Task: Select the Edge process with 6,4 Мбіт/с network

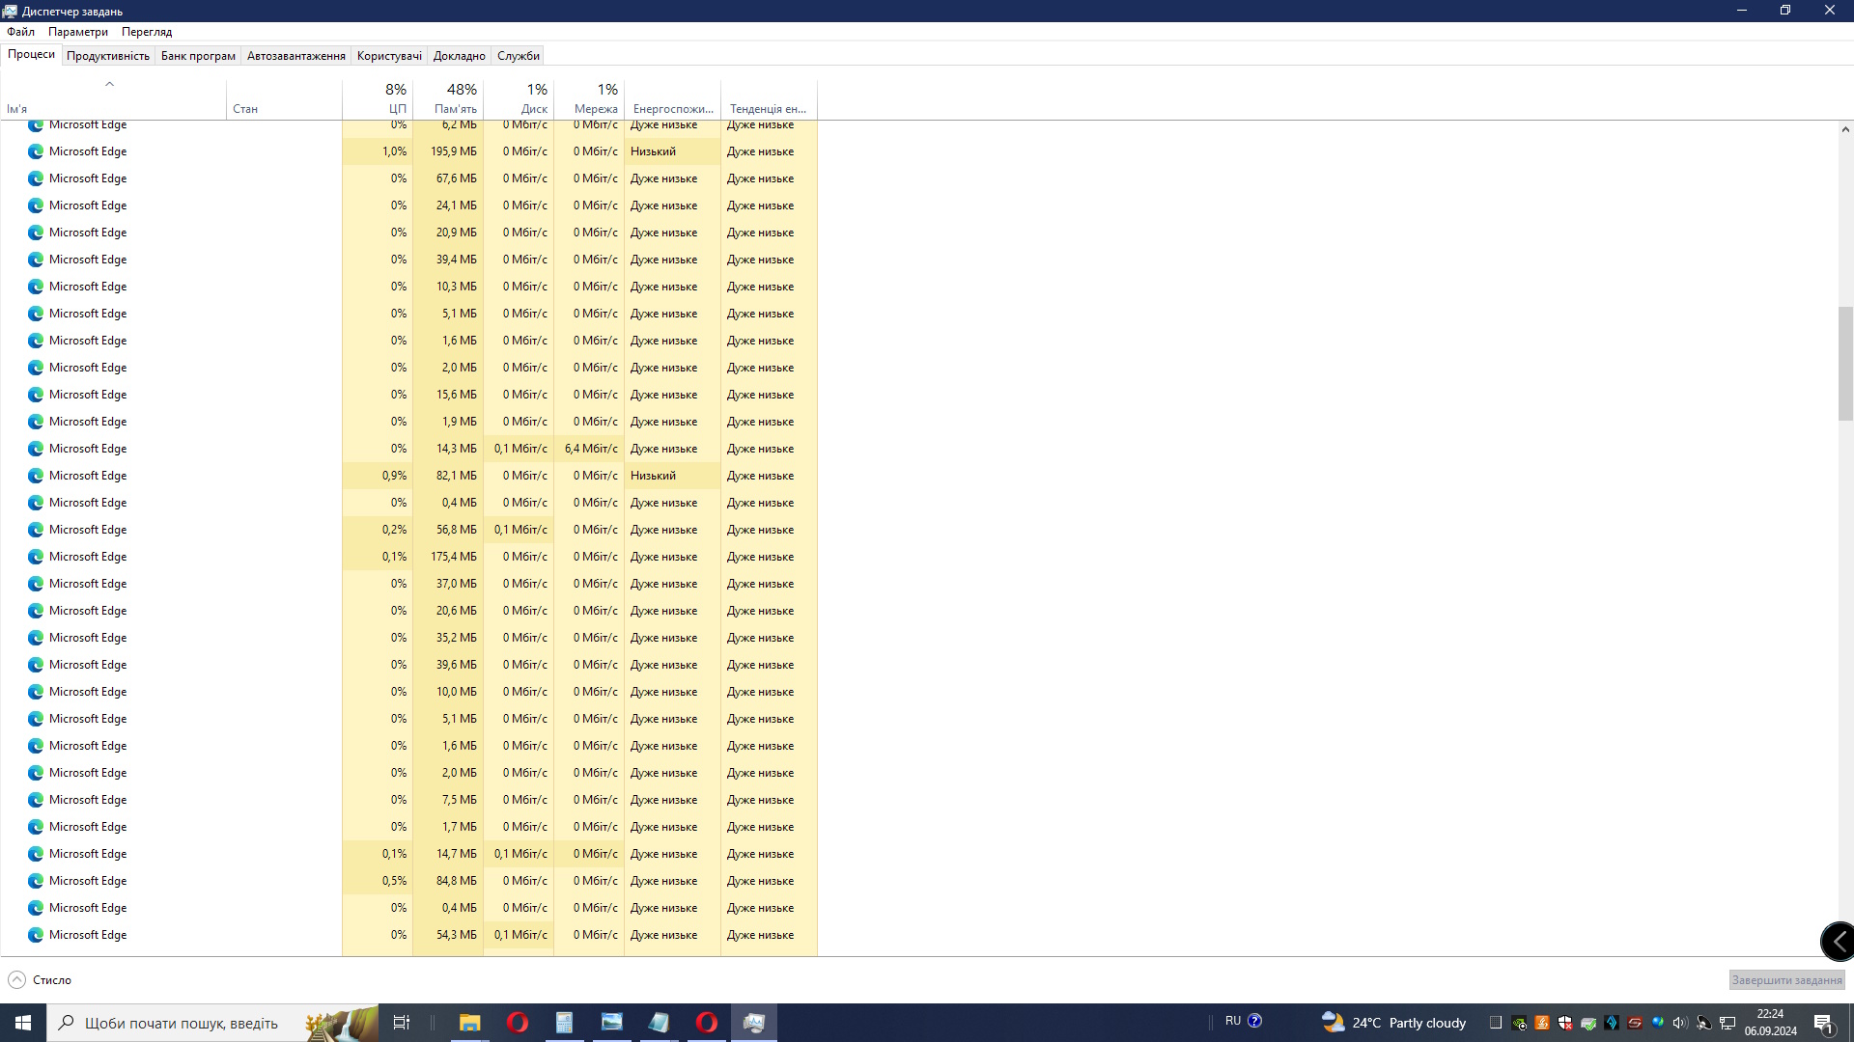Action: [88, 449]
